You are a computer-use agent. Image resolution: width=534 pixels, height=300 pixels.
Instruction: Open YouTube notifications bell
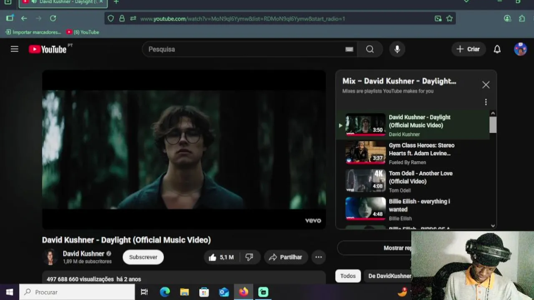tap(497, 49)
